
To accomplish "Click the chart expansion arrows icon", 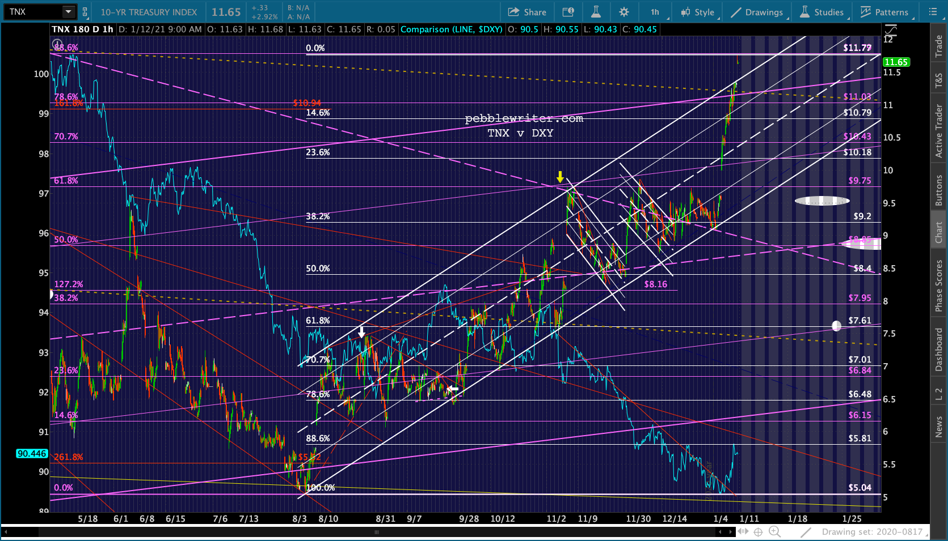I will coord(742,531).
